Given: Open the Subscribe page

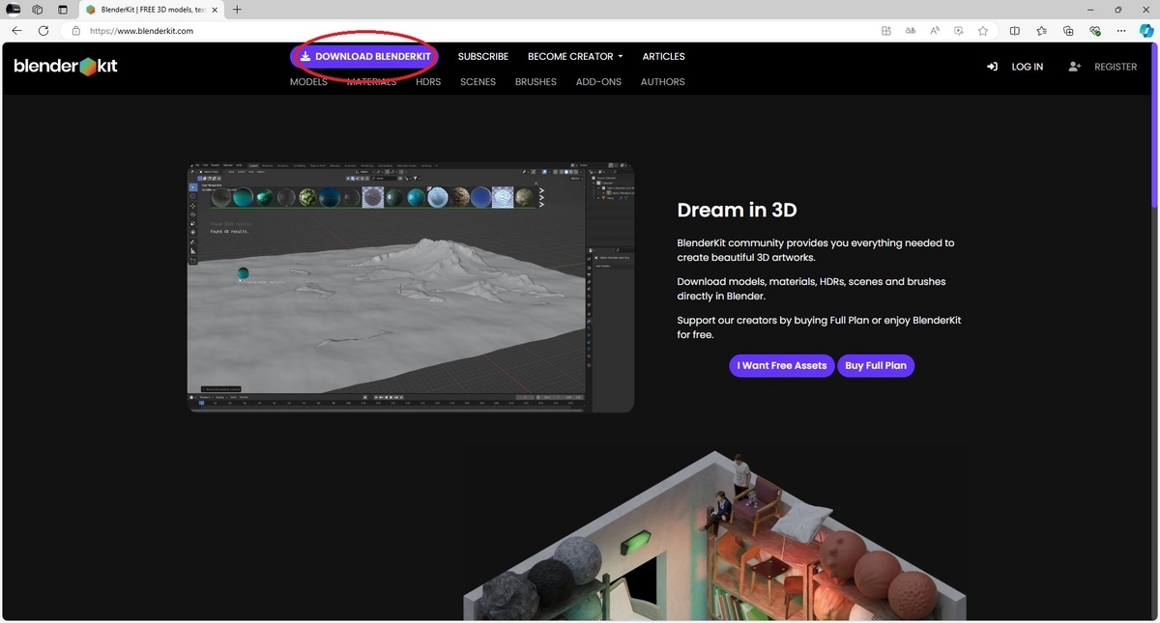Looking at the screenshot, I should pos(483,56).
